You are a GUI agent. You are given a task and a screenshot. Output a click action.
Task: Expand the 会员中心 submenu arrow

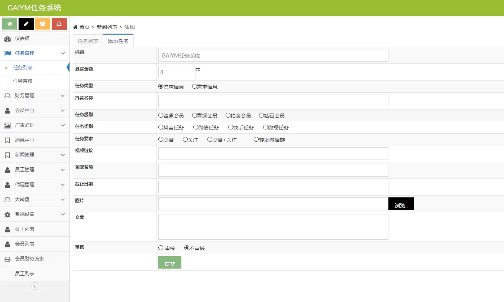(x=63, y=111)
